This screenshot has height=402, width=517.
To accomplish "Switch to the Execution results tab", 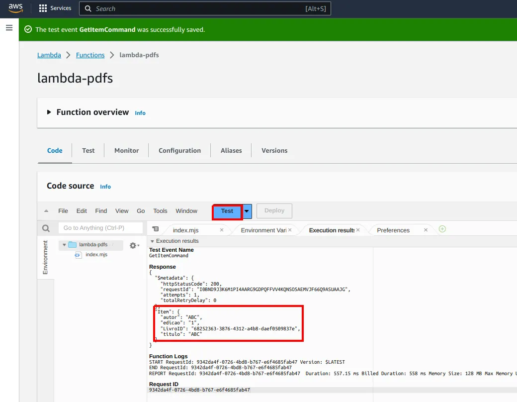I will click(x=332, y=230).
